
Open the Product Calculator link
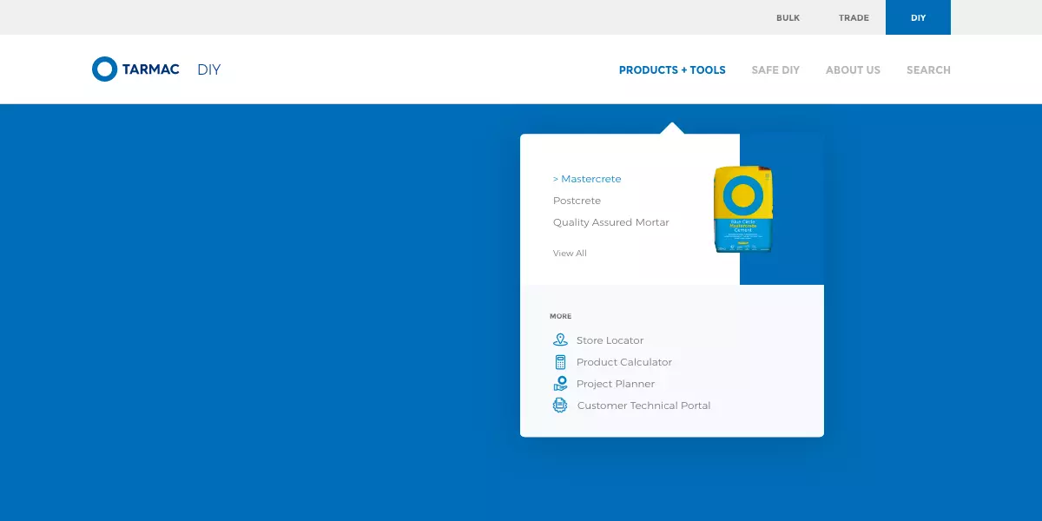coord(624,362)
